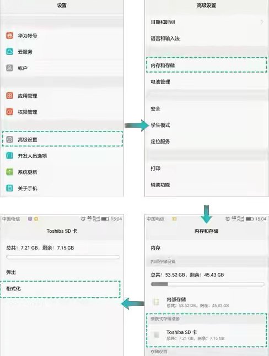
Task: Tap 弹出 to eject SD card
Action: pos(62,272)
